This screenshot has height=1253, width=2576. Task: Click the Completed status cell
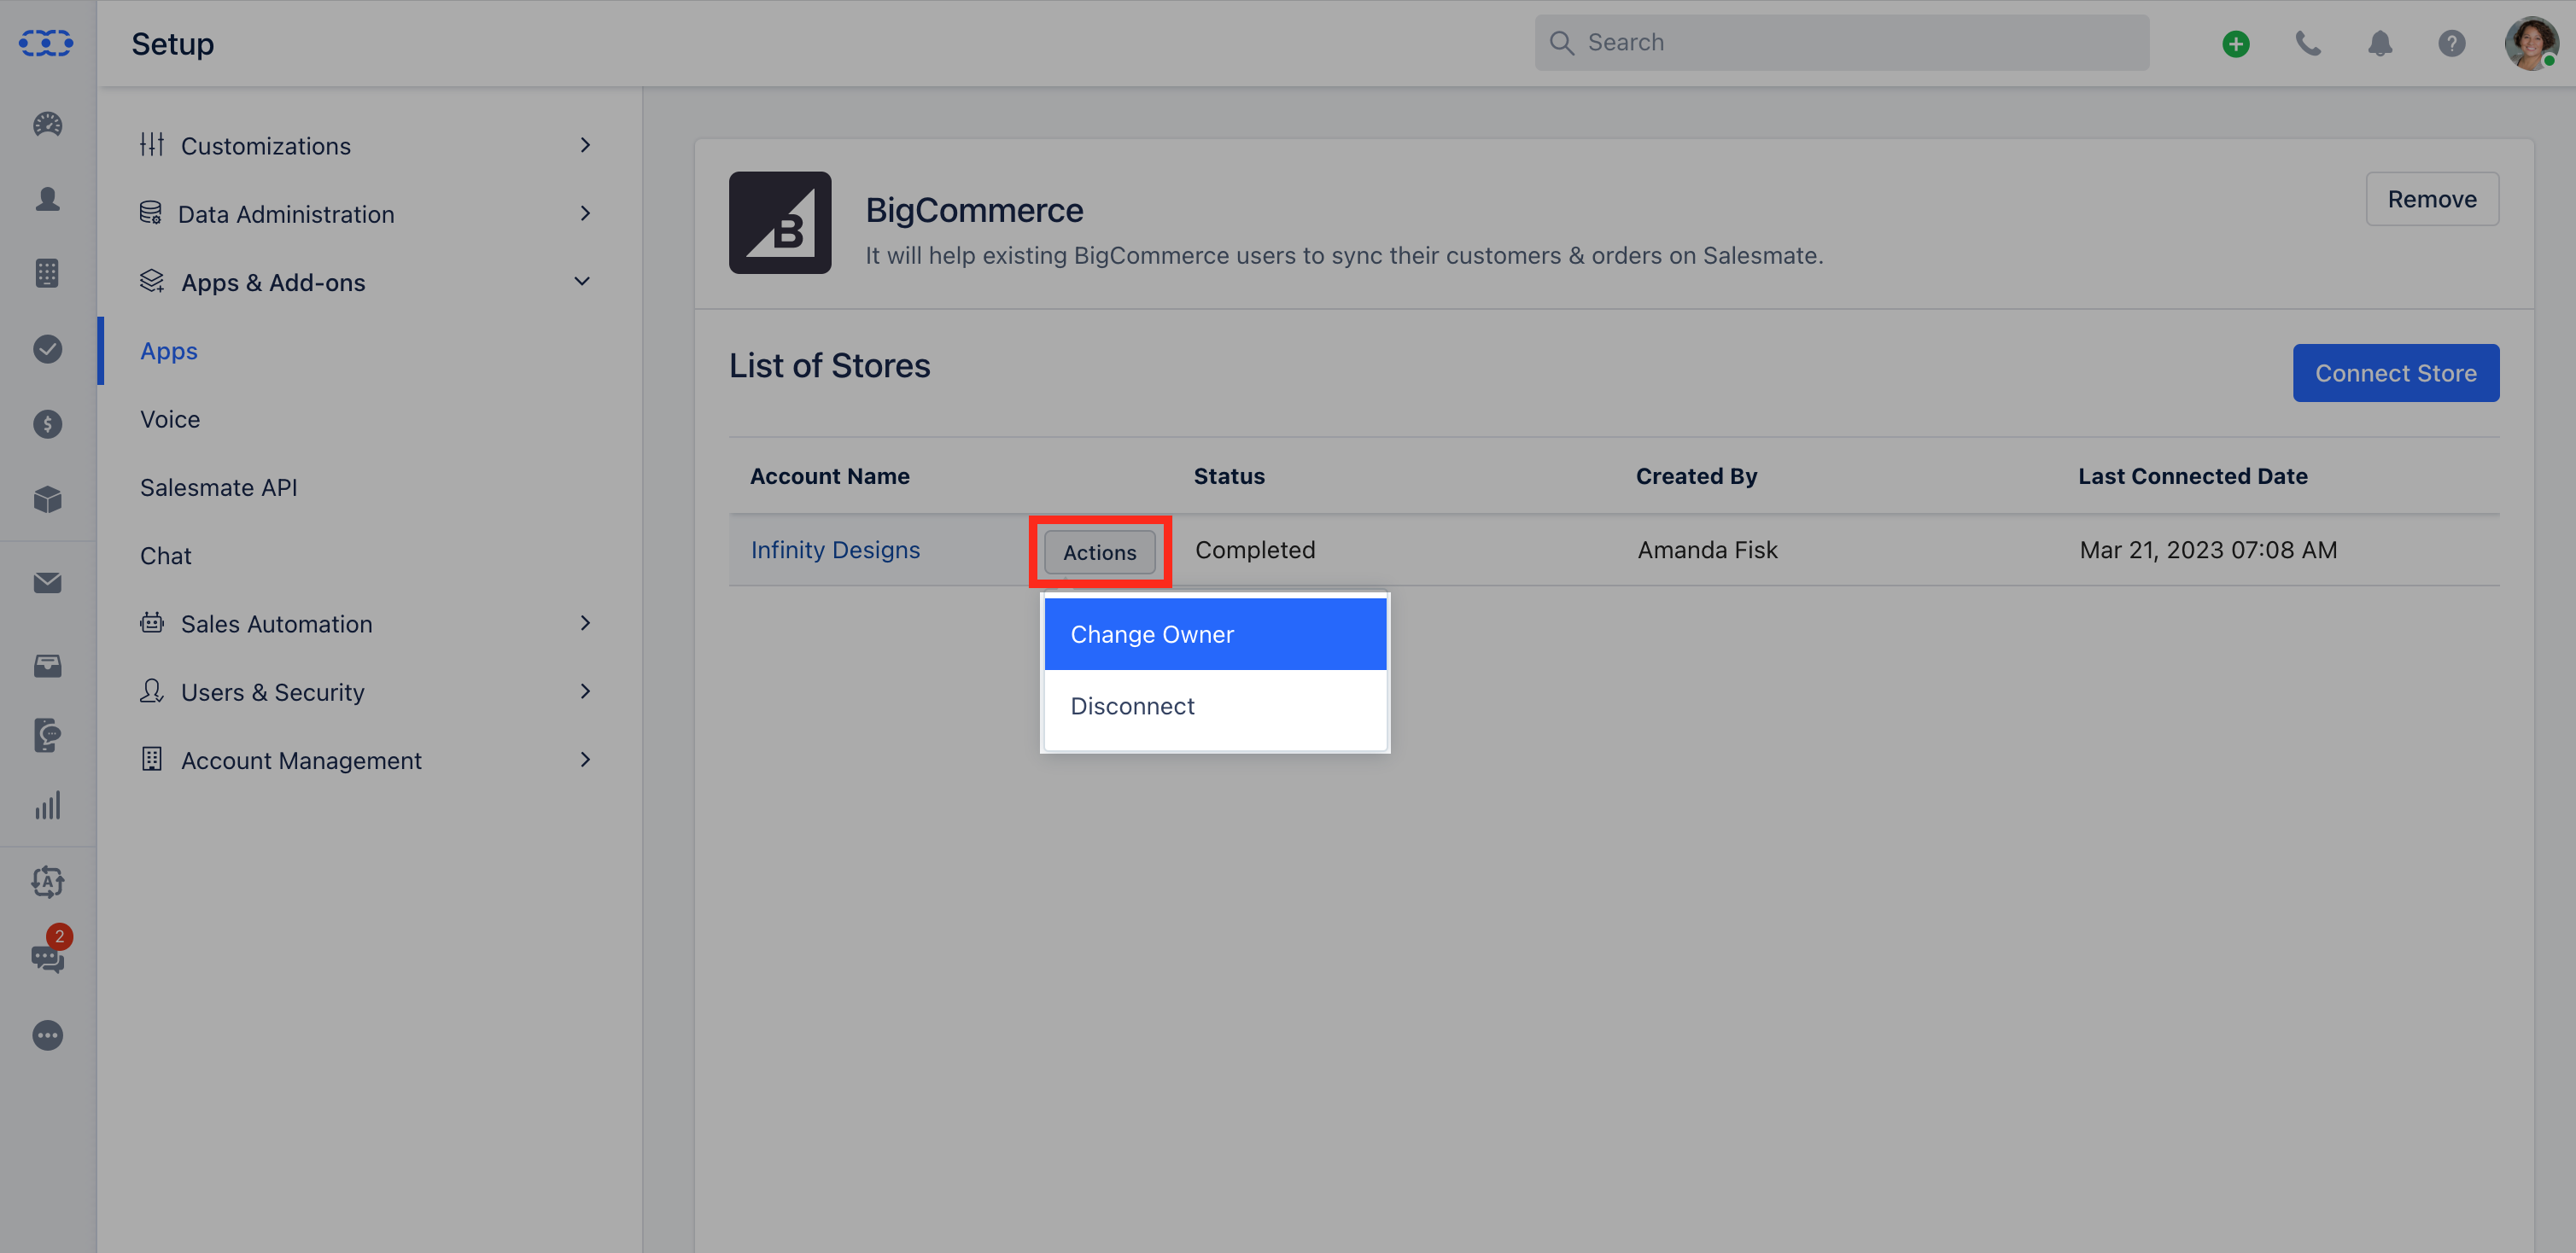click(x=1255, y=550)
